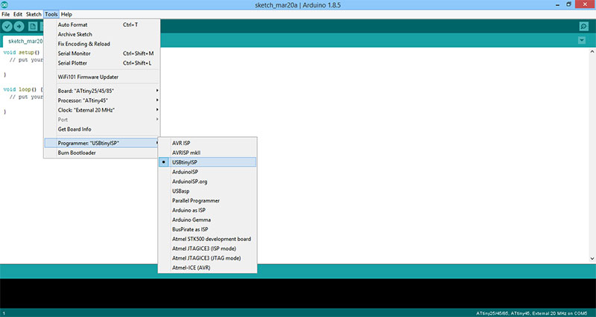Viewport: 596px width, 317px height.
Task: Select Parallel Programmer option
Action: (208, 200)
